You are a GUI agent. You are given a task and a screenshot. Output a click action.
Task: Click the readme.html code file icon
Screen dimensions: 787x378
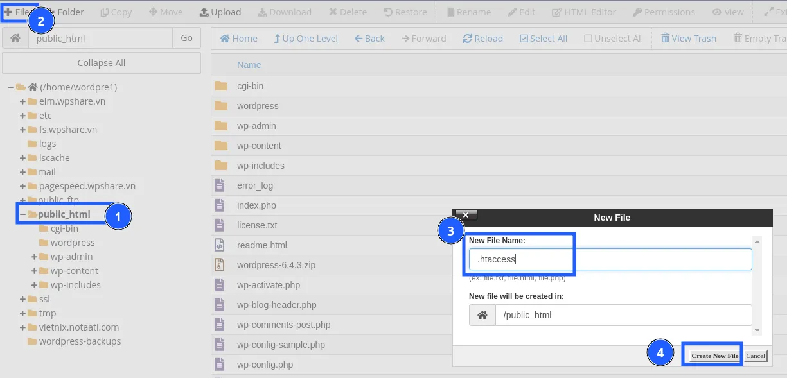click(220, 245)
